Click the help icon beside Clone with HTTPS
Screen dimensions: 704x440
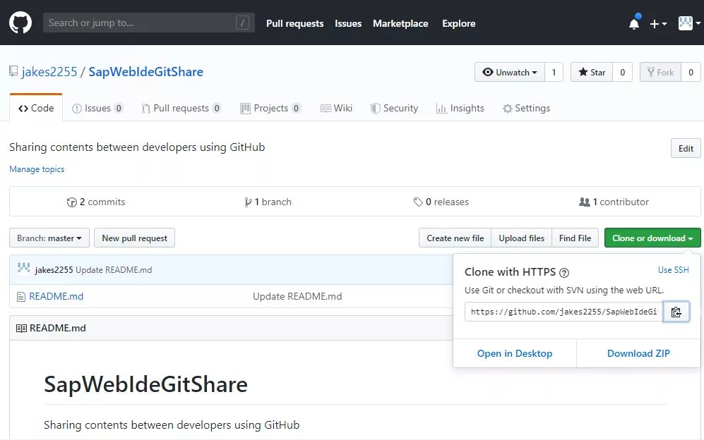564,273
